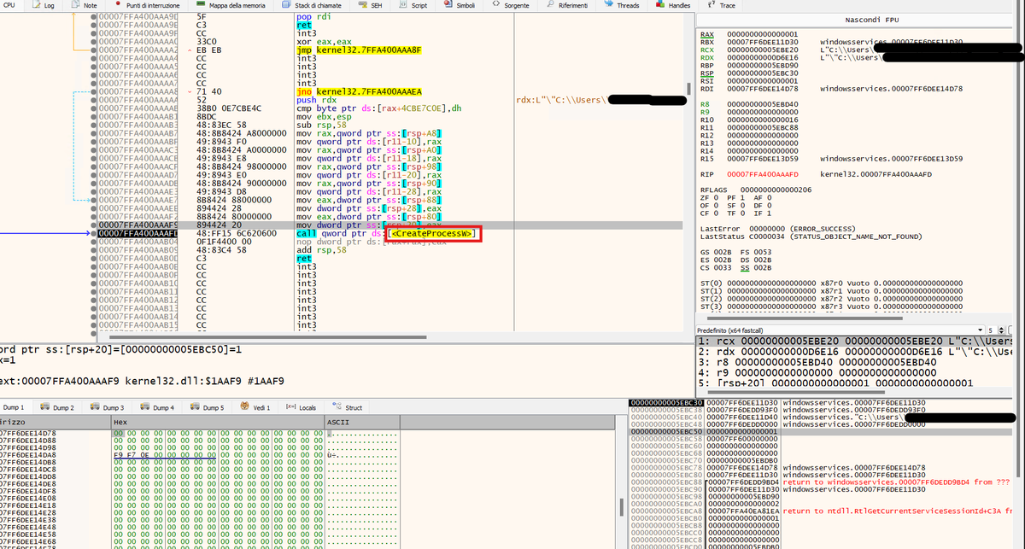
Task: Select the RSP register value
Action: tap(763, 73)
